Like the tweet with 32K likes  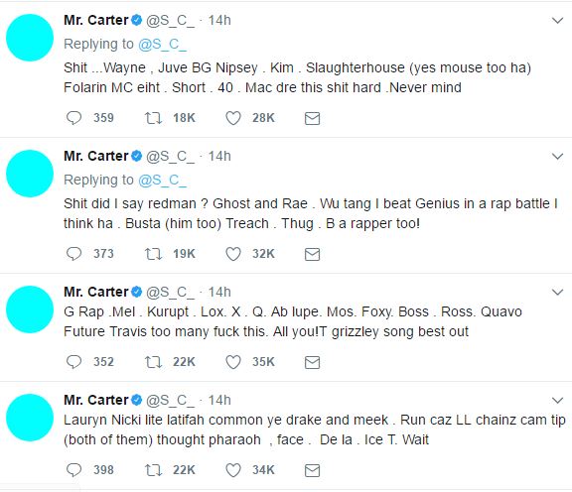[x=233, y=254]
